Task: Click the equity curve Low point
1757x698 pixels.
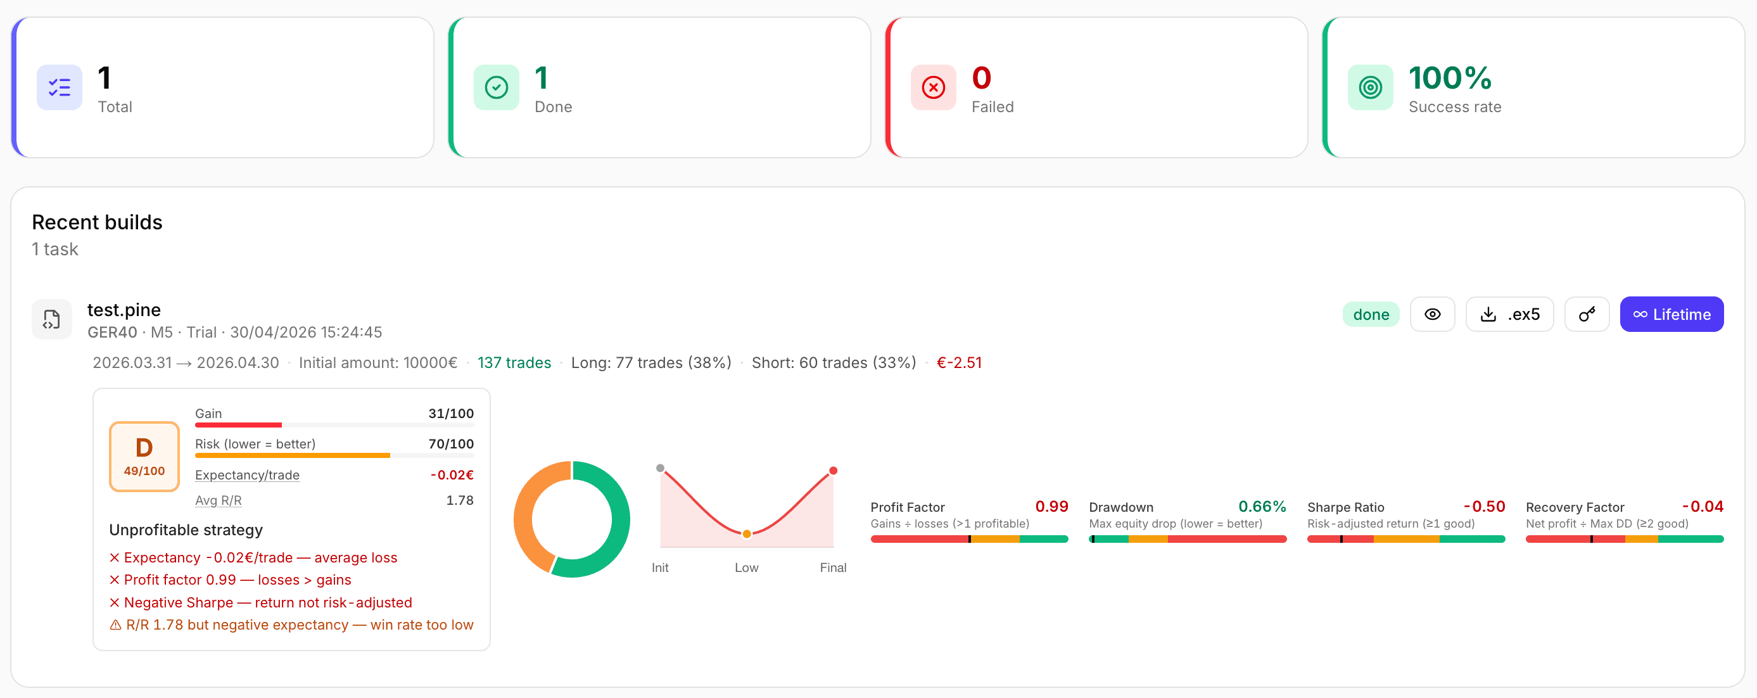Action: click(746, 534)
